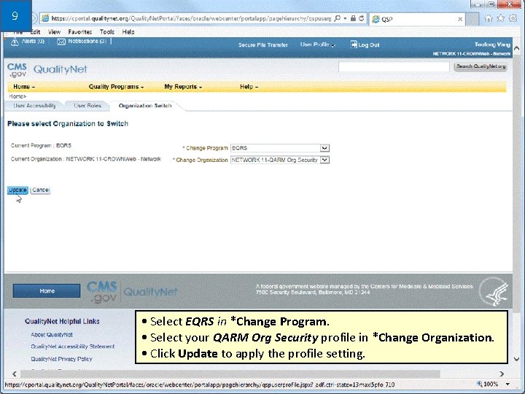Expand the Quality Programs menu
Viewport: 525px width, 394px height.
(116, 87)
